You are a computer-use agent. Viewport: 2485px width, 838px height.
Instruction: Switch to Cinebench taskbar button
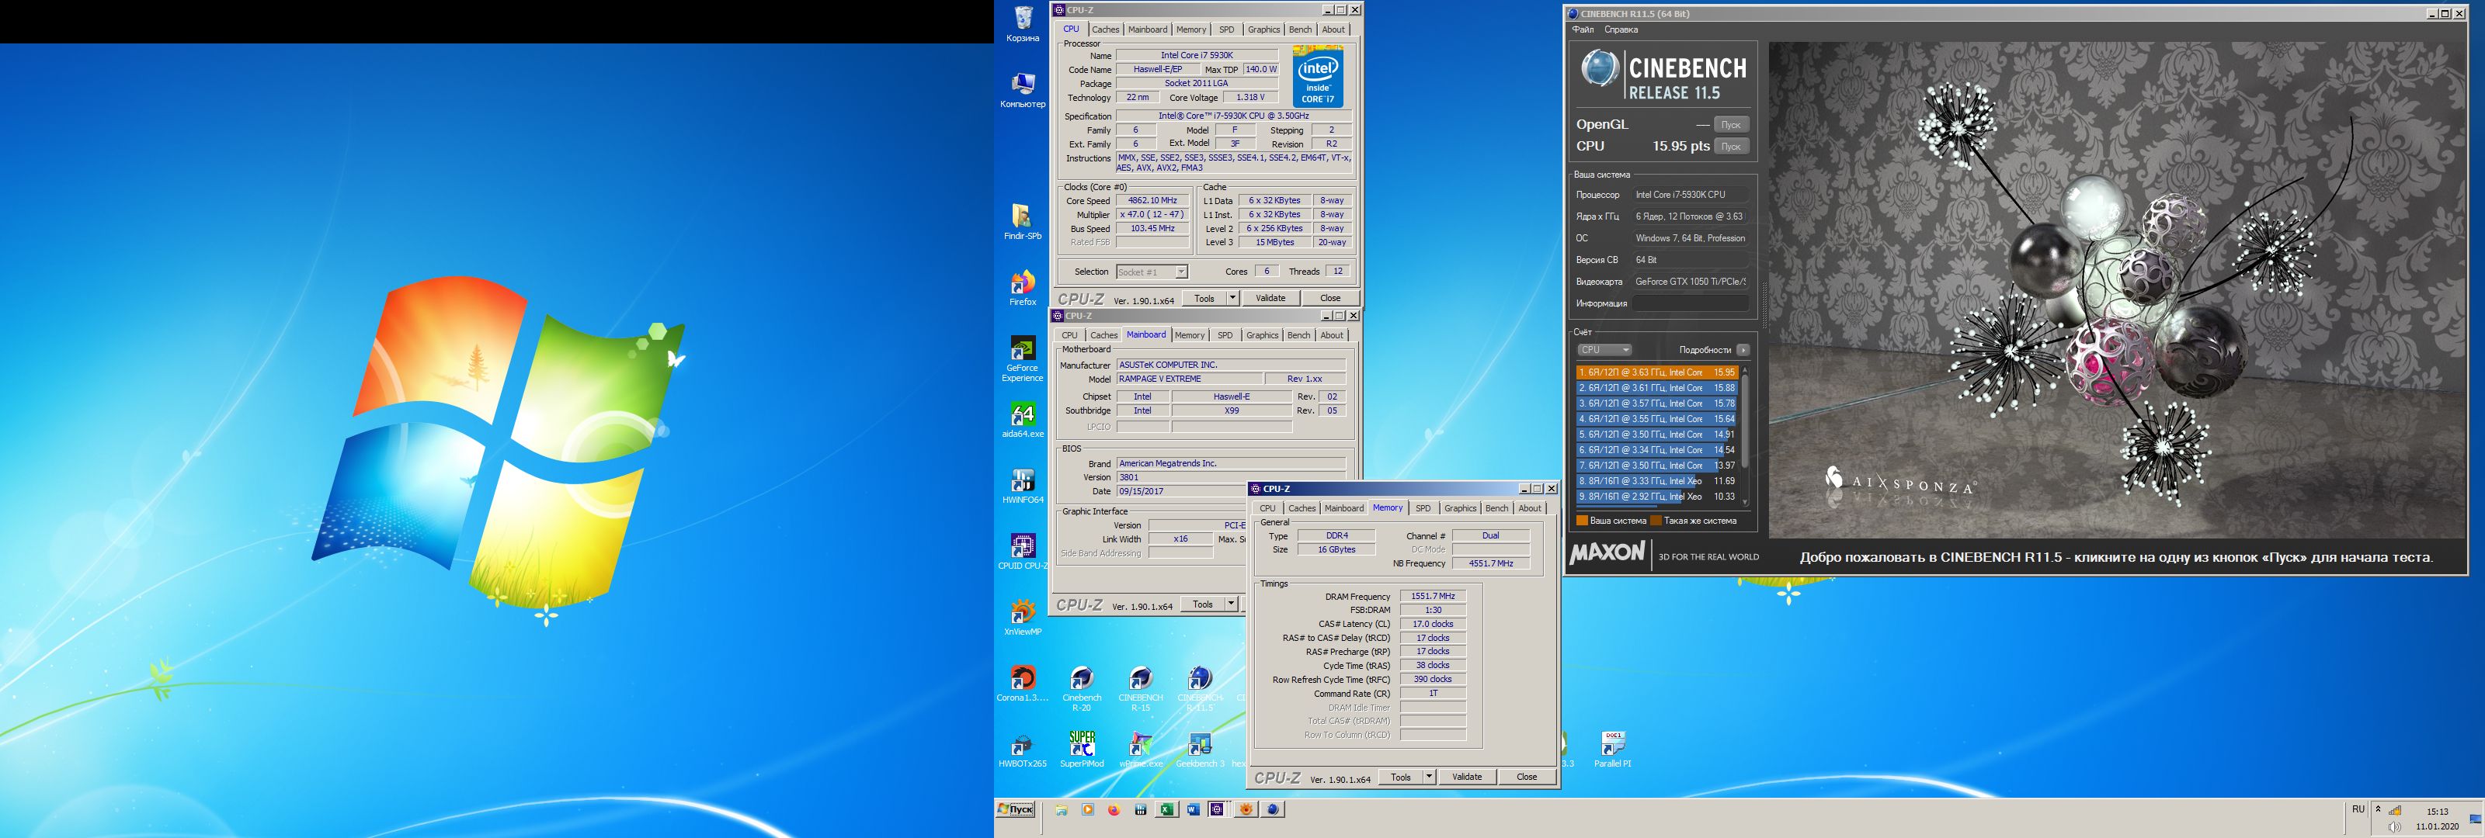1274,810
